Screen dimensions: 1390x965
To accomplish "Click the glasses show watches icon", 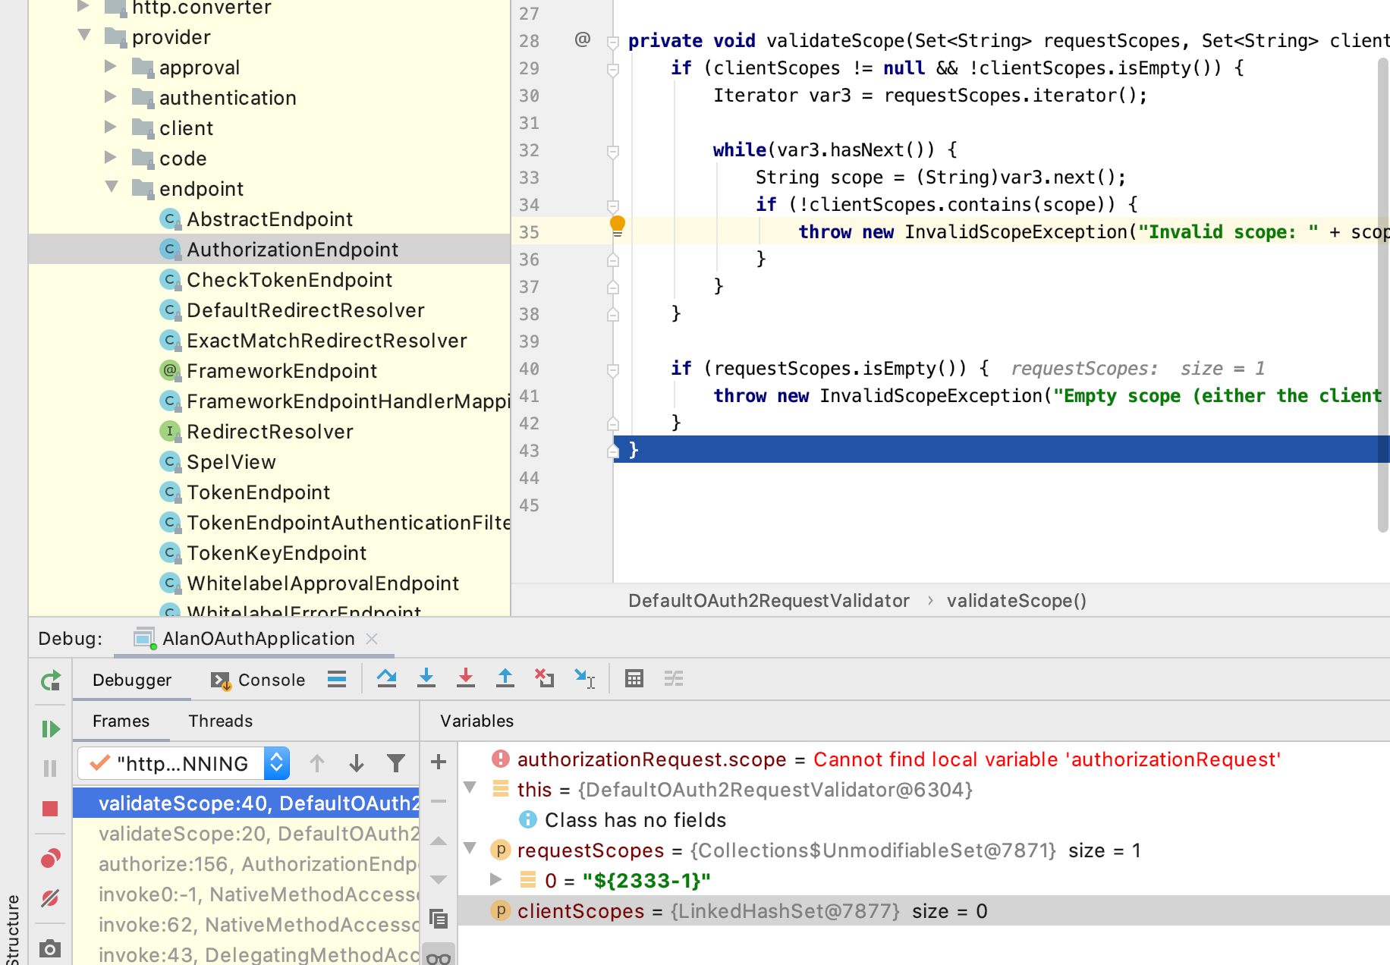I will click(x=439, y=957).
